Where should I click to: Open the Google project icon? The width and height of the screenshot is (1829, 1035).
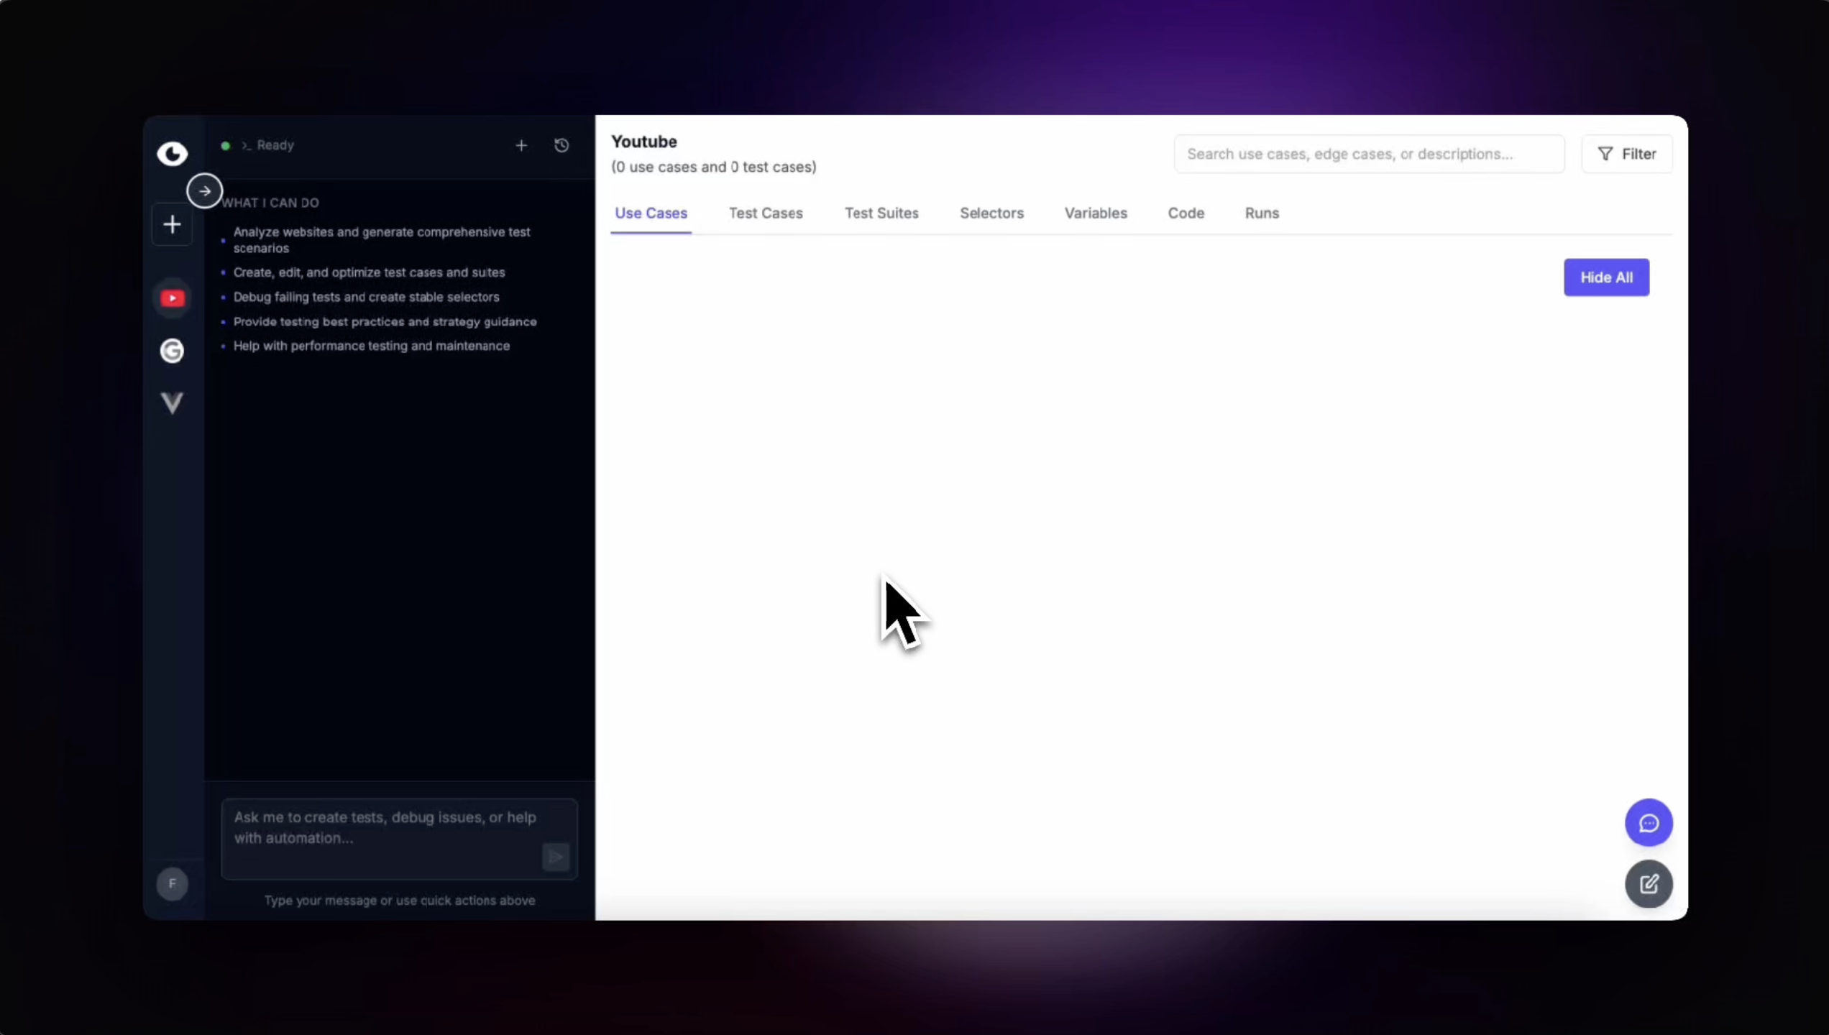tap(172, 351)
